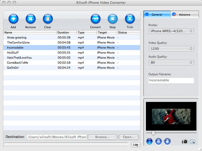Open the snapshot browse folder icon

tap(192, 141)
